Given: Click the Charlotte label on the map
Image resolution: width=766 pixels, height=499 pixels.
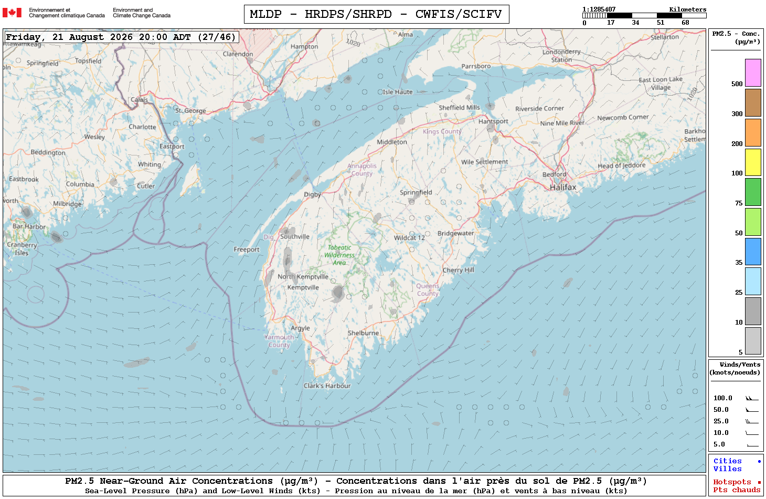Looking at the screenshot, I should coord(142,127).
